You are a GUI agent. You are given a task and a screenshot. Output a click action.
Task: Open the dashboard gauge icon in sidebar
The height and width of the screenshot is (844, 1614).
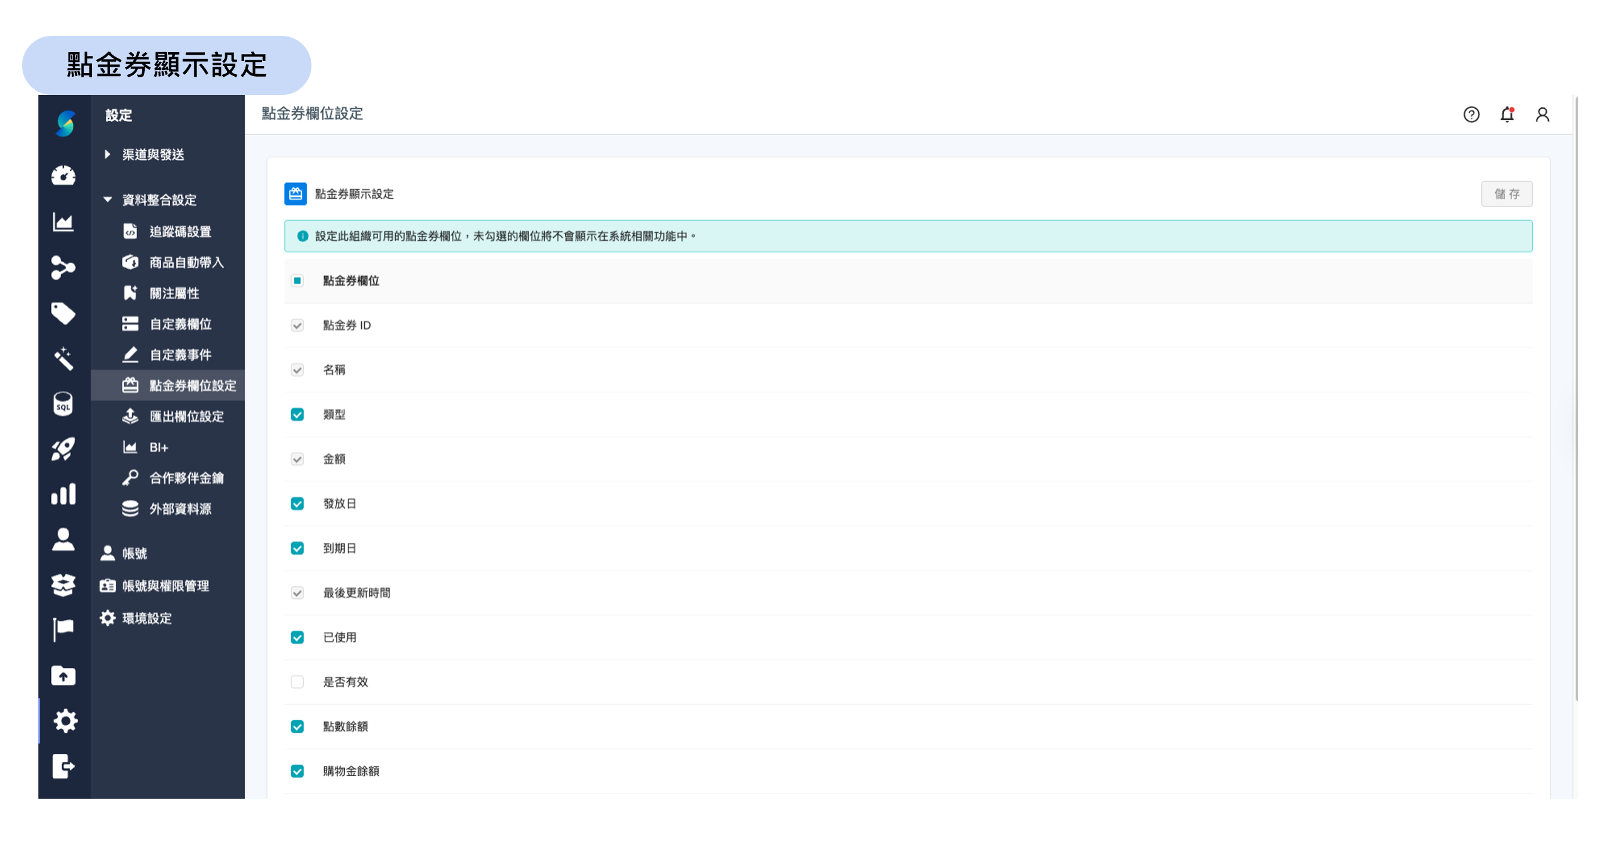click(64, 176)
